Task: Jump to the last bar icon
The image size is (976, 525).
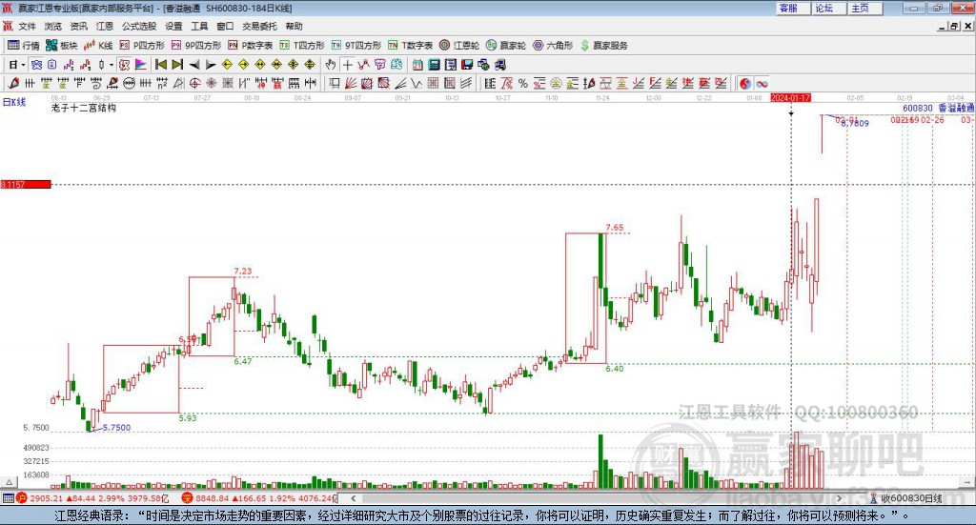Action: (177, 65)
